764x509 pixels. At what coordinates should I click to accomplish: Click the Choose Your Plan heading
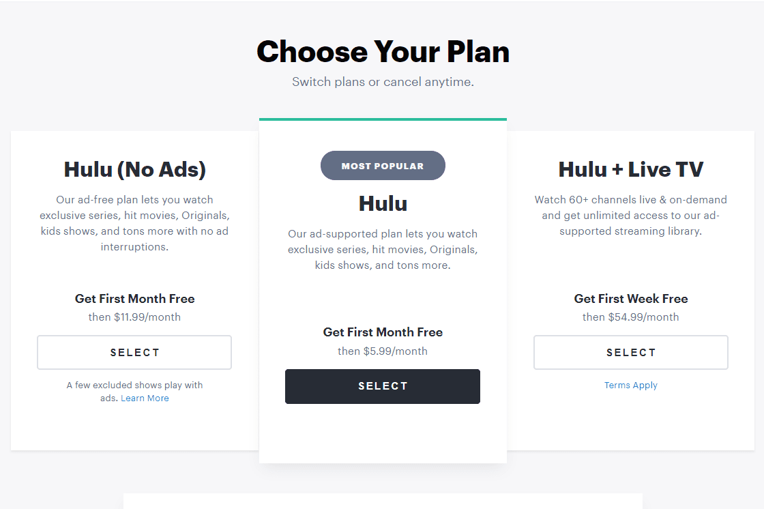click(x=383, y=51)
